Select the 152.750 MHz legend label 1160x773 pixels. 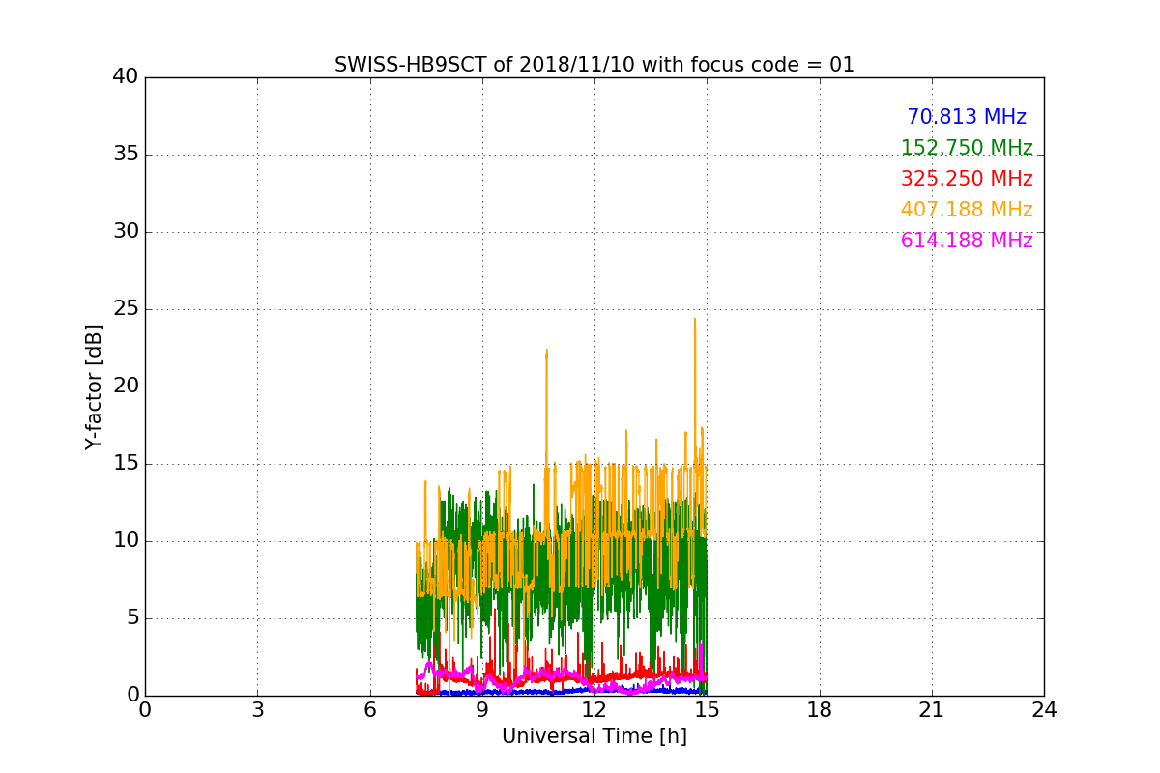pyautogui.click(x=967, y=148)
